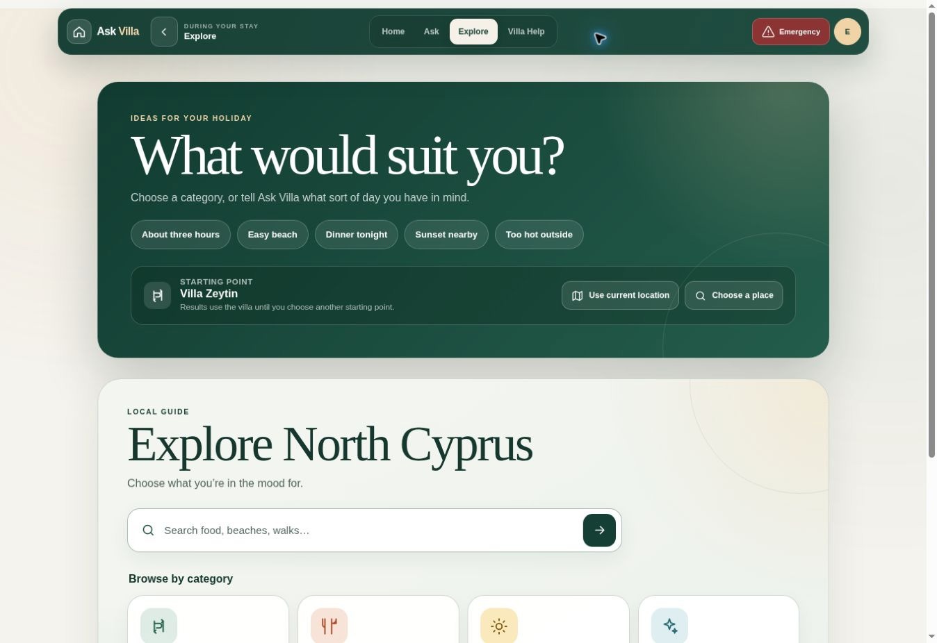Click the Villa Zeytin starting point name
The image size is (937, 643).
point(209,294)
